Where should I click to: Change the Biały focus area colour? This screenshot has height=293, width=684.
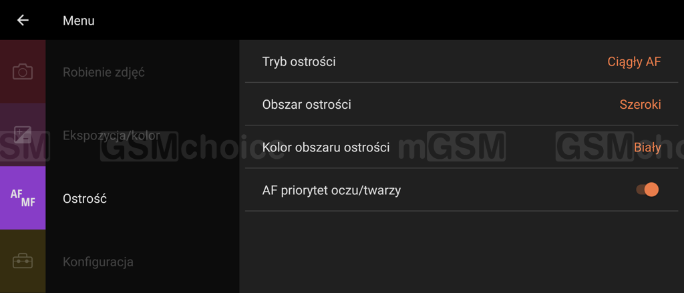tap(647, 148)
